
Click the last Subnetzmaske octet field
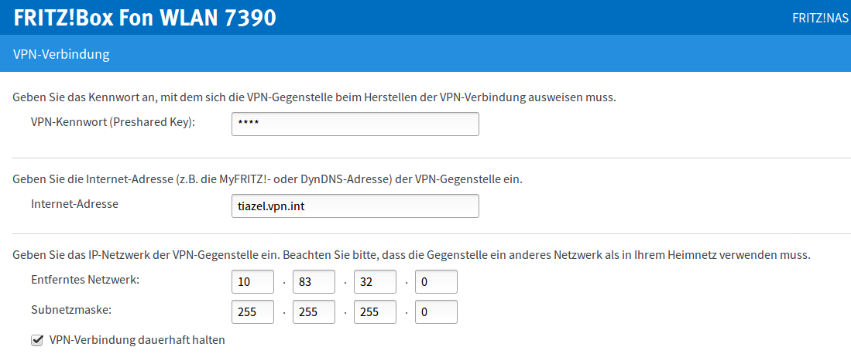click(x=436, y=311)
